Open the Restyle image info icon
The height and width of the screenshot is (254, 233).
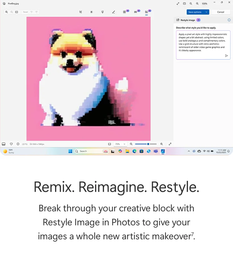click(x=229, y=20)
